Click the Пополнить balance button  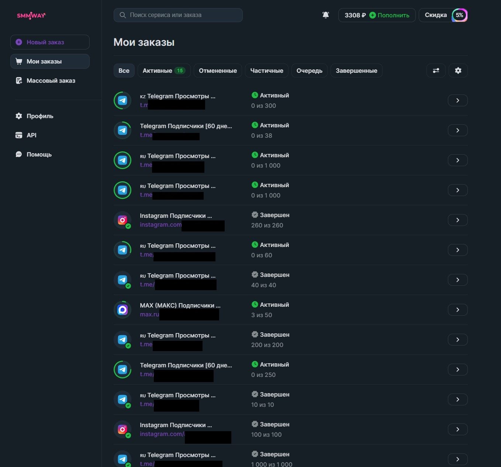tap(390, 15)
